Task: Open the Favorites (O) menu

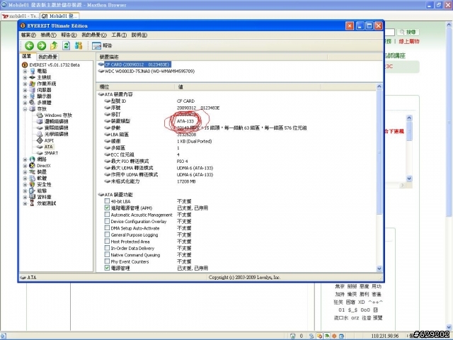Action: point(94,35)
